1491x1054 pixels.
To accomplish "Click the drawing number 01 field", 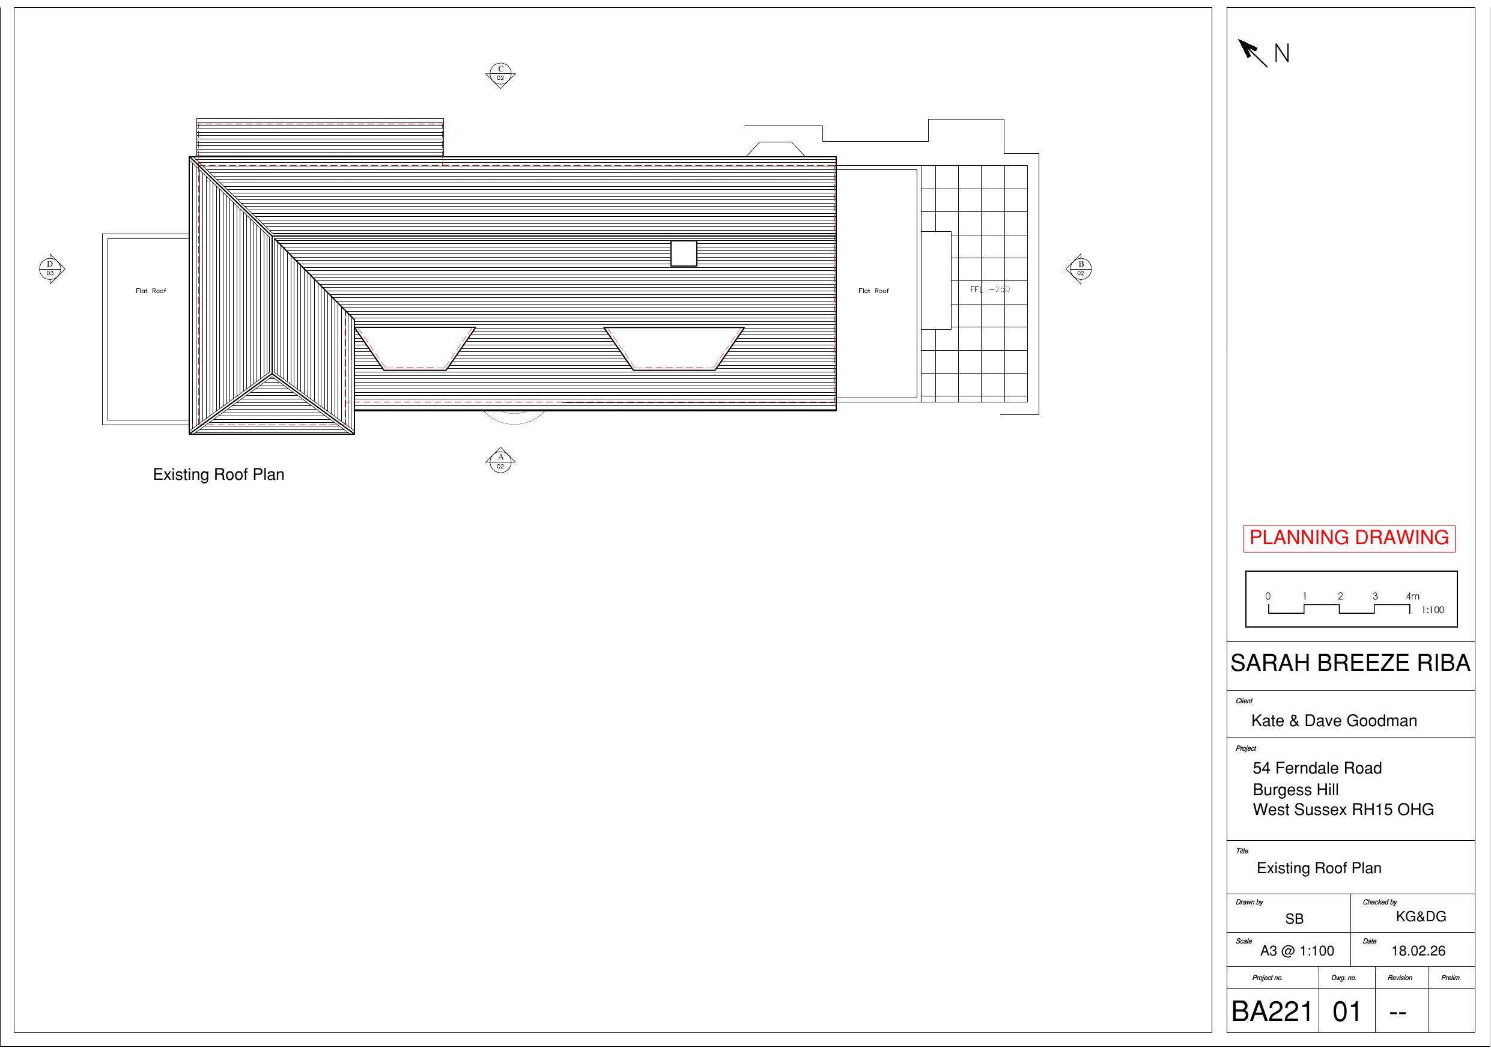I will [1346, 1011].
